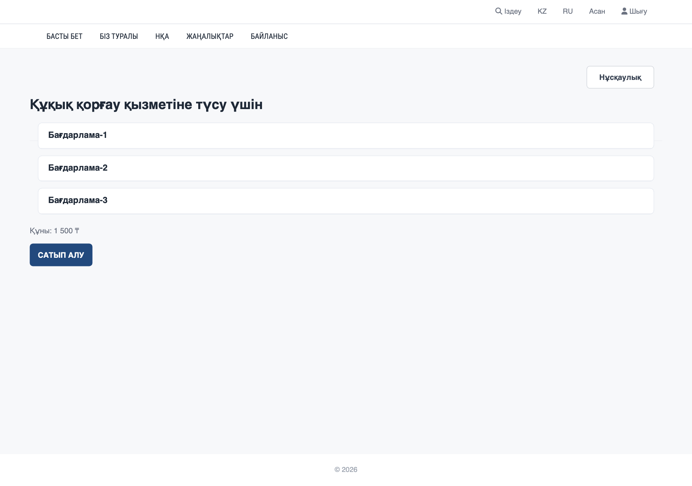Expand the Бағдарлама-3 panel

pyautogui.click(x=346, y=201)
